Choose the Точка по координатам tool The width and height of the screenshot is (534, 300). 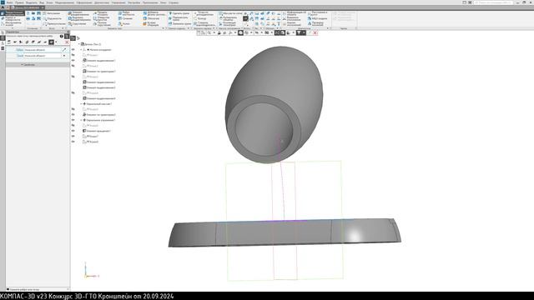204,13
